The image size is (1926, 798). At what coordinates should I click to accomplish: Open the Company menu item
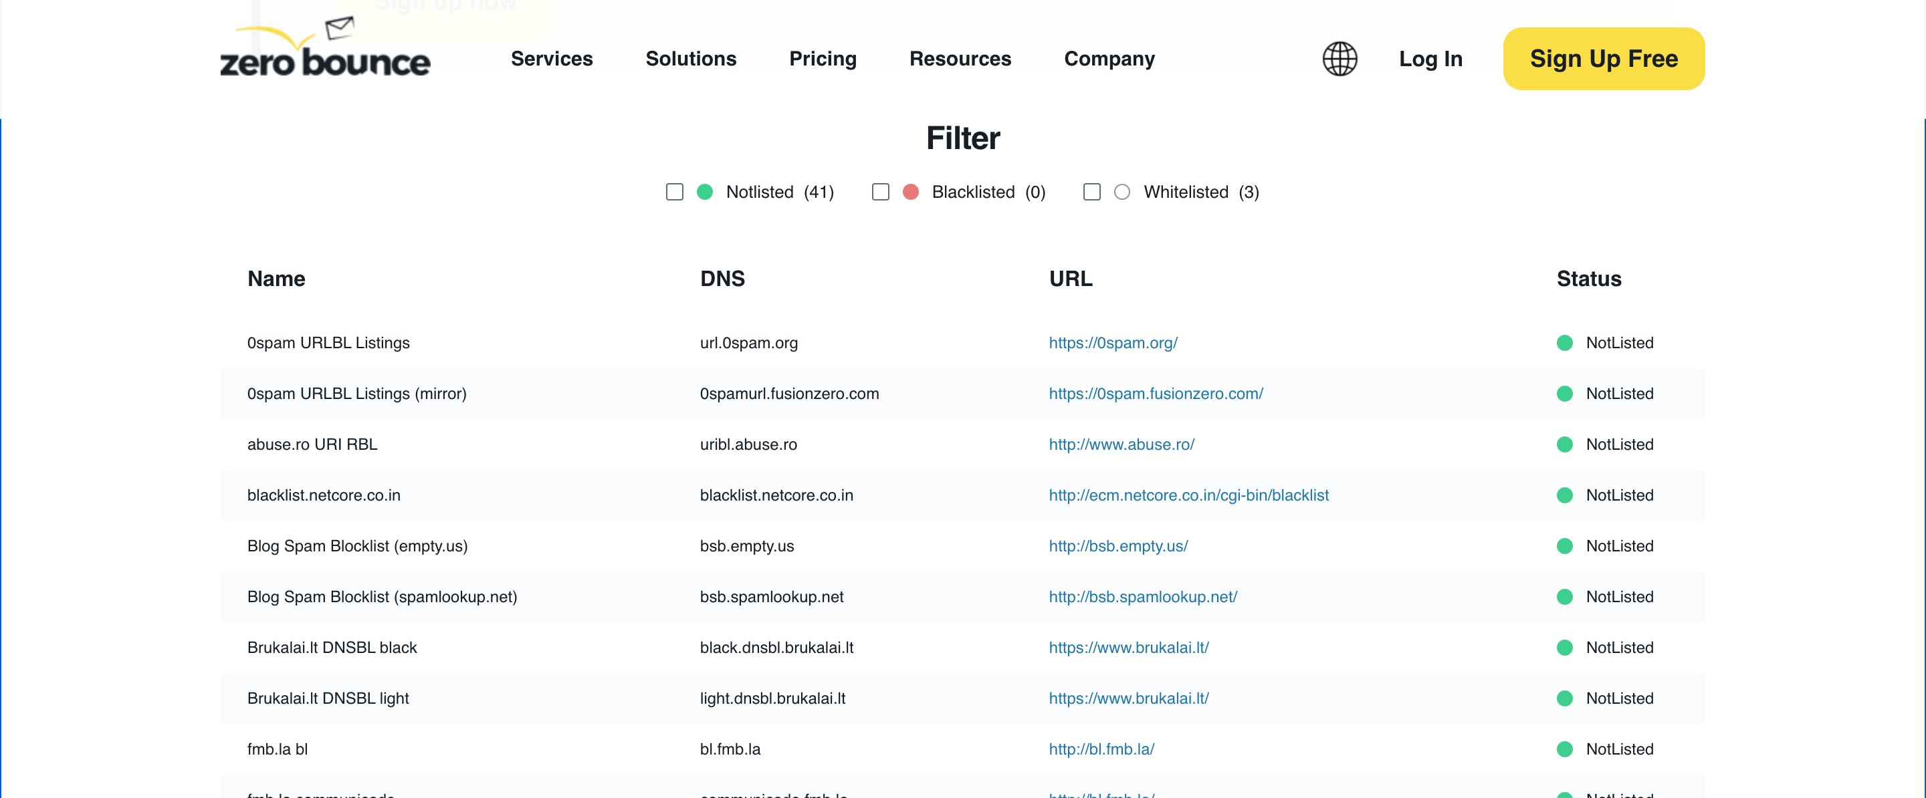click(x=1109, y=58)
